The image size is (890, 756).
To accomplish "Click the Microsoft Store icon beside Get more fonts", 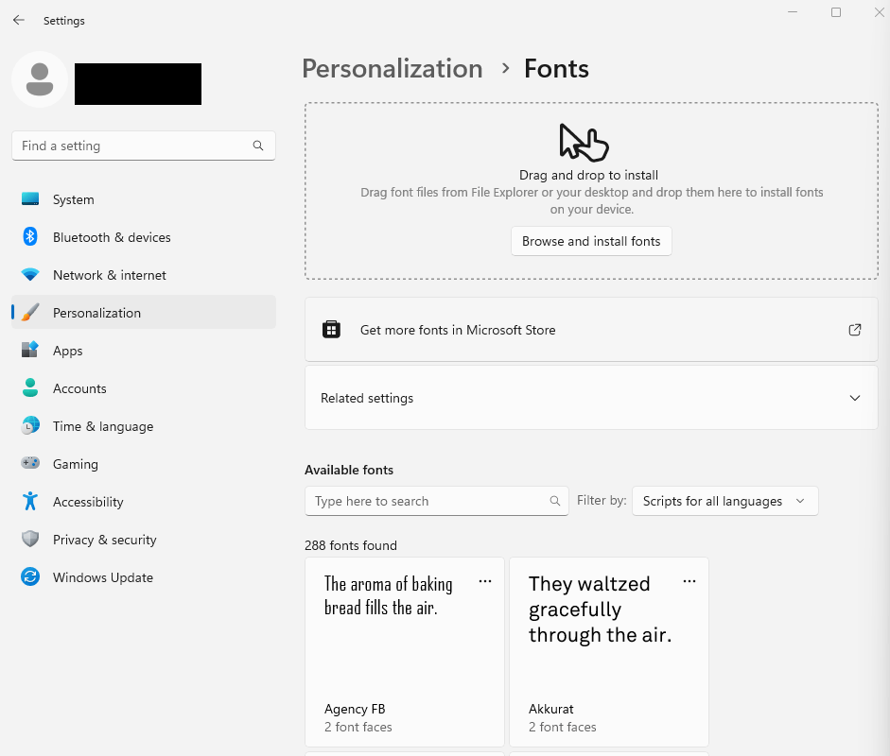I will tap(330, 329).
